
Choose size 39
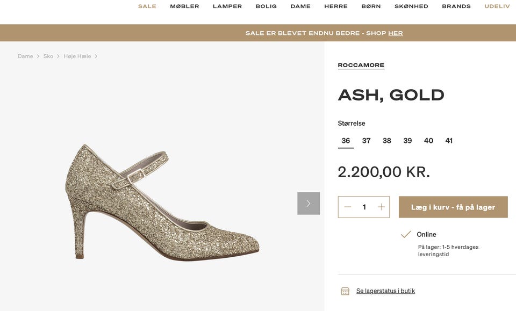407,141
